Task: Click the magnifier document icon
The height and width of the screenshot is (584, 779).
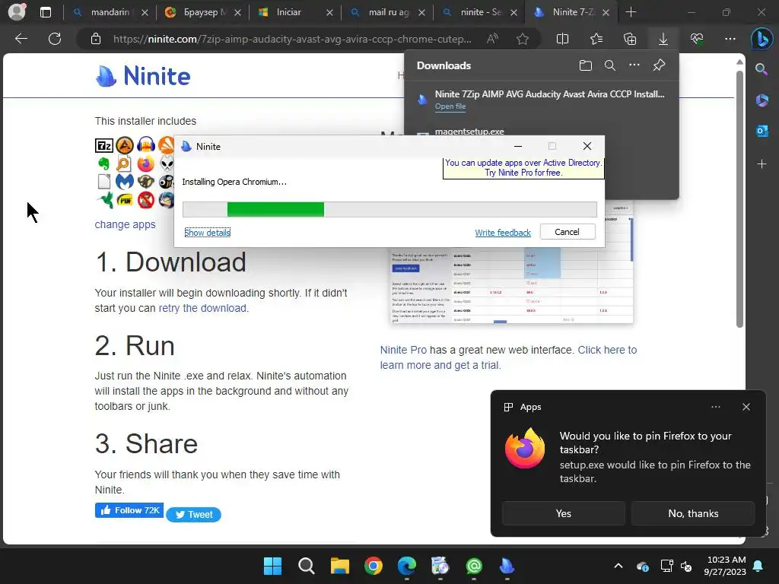Action: pyautogui.click(x=124, y=163)
